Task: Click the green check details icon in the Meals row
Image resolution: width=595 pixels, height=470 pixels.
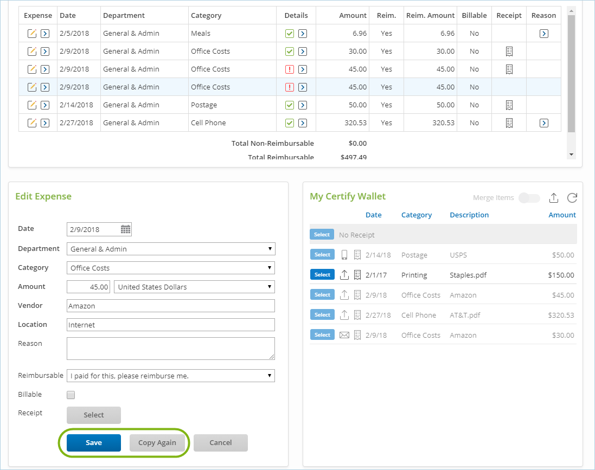Action: 290,34
